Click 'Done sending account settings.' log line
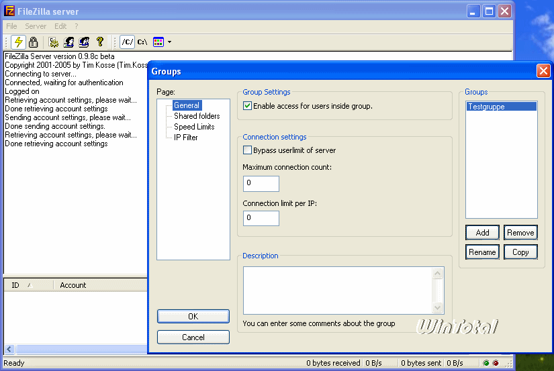Viewport: 554px width, 371px height. click(55, 126)
